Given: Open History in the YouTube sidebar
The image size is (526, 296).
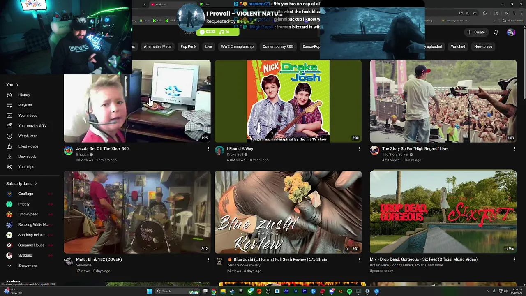Looking at the screenshot, I should tap(24, 95).
